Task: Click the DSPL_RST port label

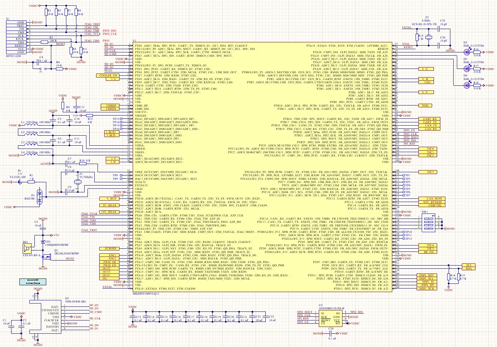Action: coord(427,275)
